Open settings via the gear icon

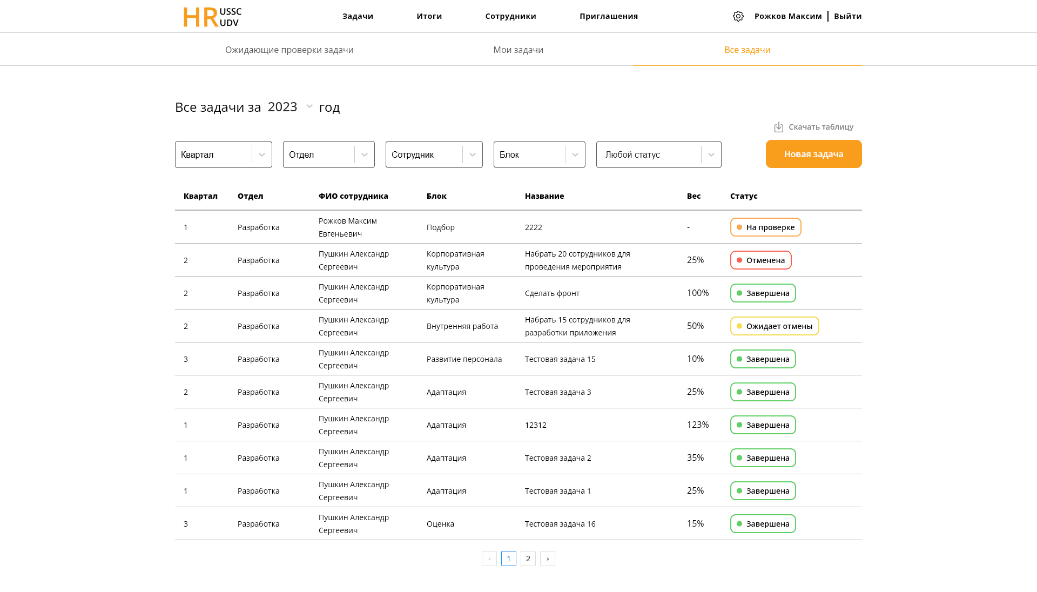pos(738,16)
